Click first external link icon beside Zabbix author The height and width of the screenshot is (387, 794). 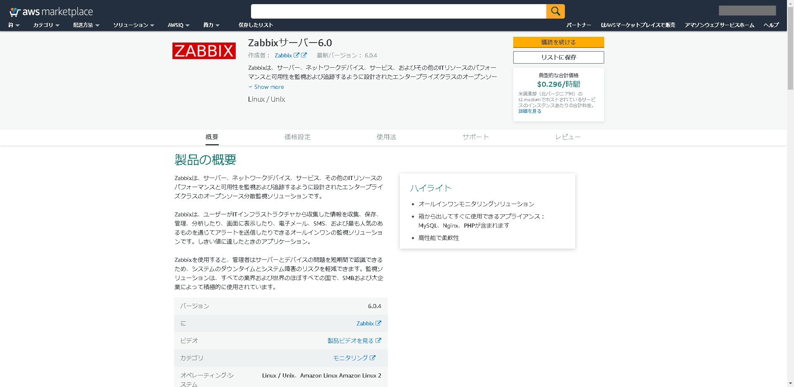pyautogui.click(x=297, y=55)
